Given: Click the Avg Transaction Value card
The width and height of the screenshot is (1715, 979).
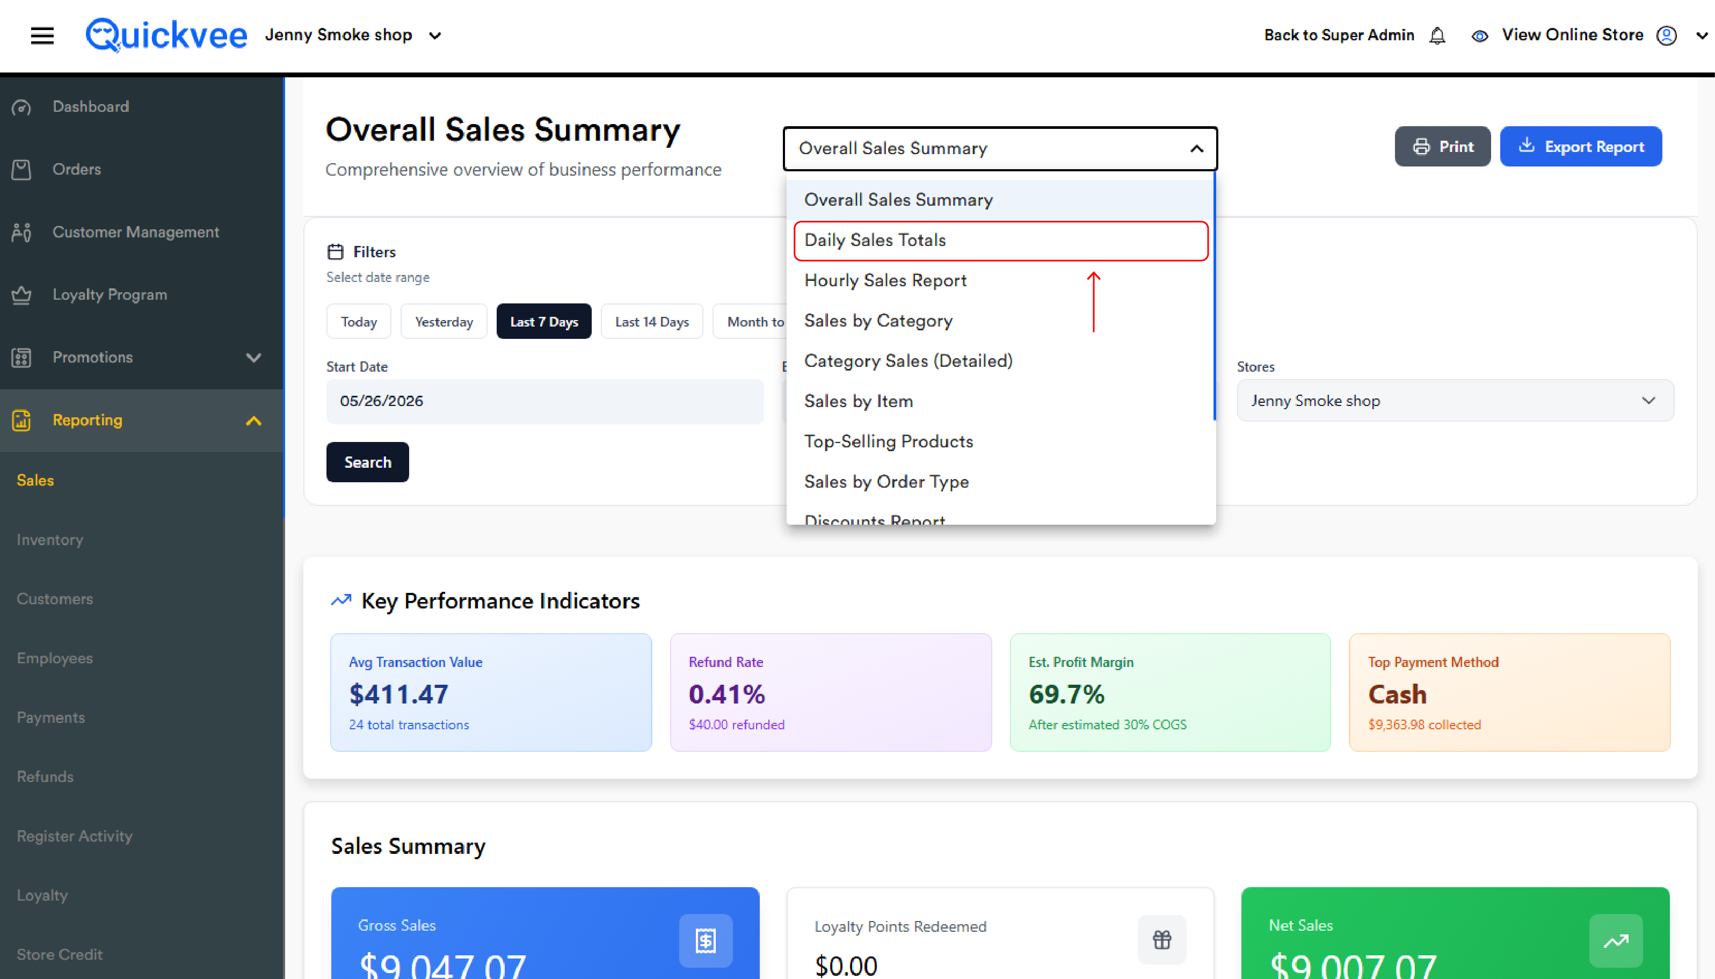Looking at the screenshot, I should (x=491, y=692).
